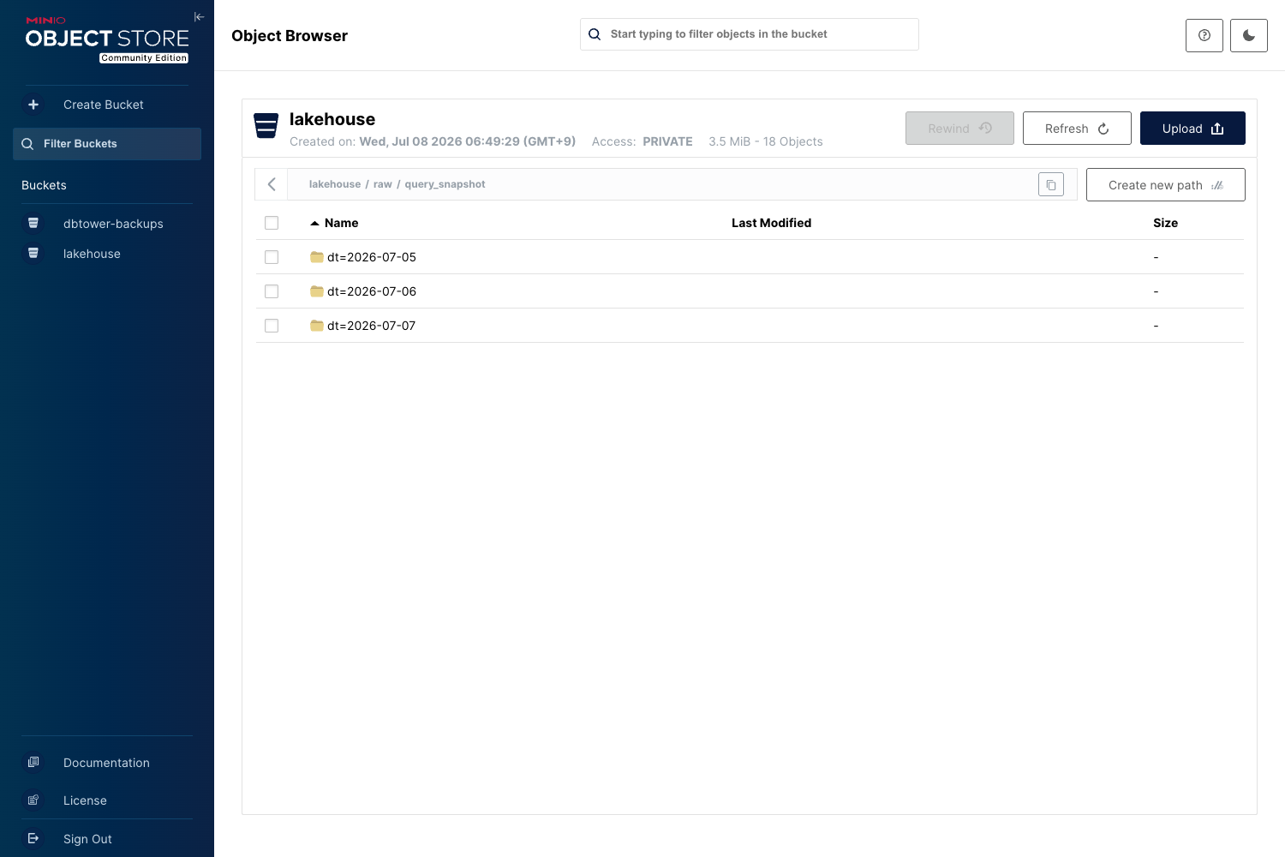Click the Create Bucket plus icon

click(33, 105)
